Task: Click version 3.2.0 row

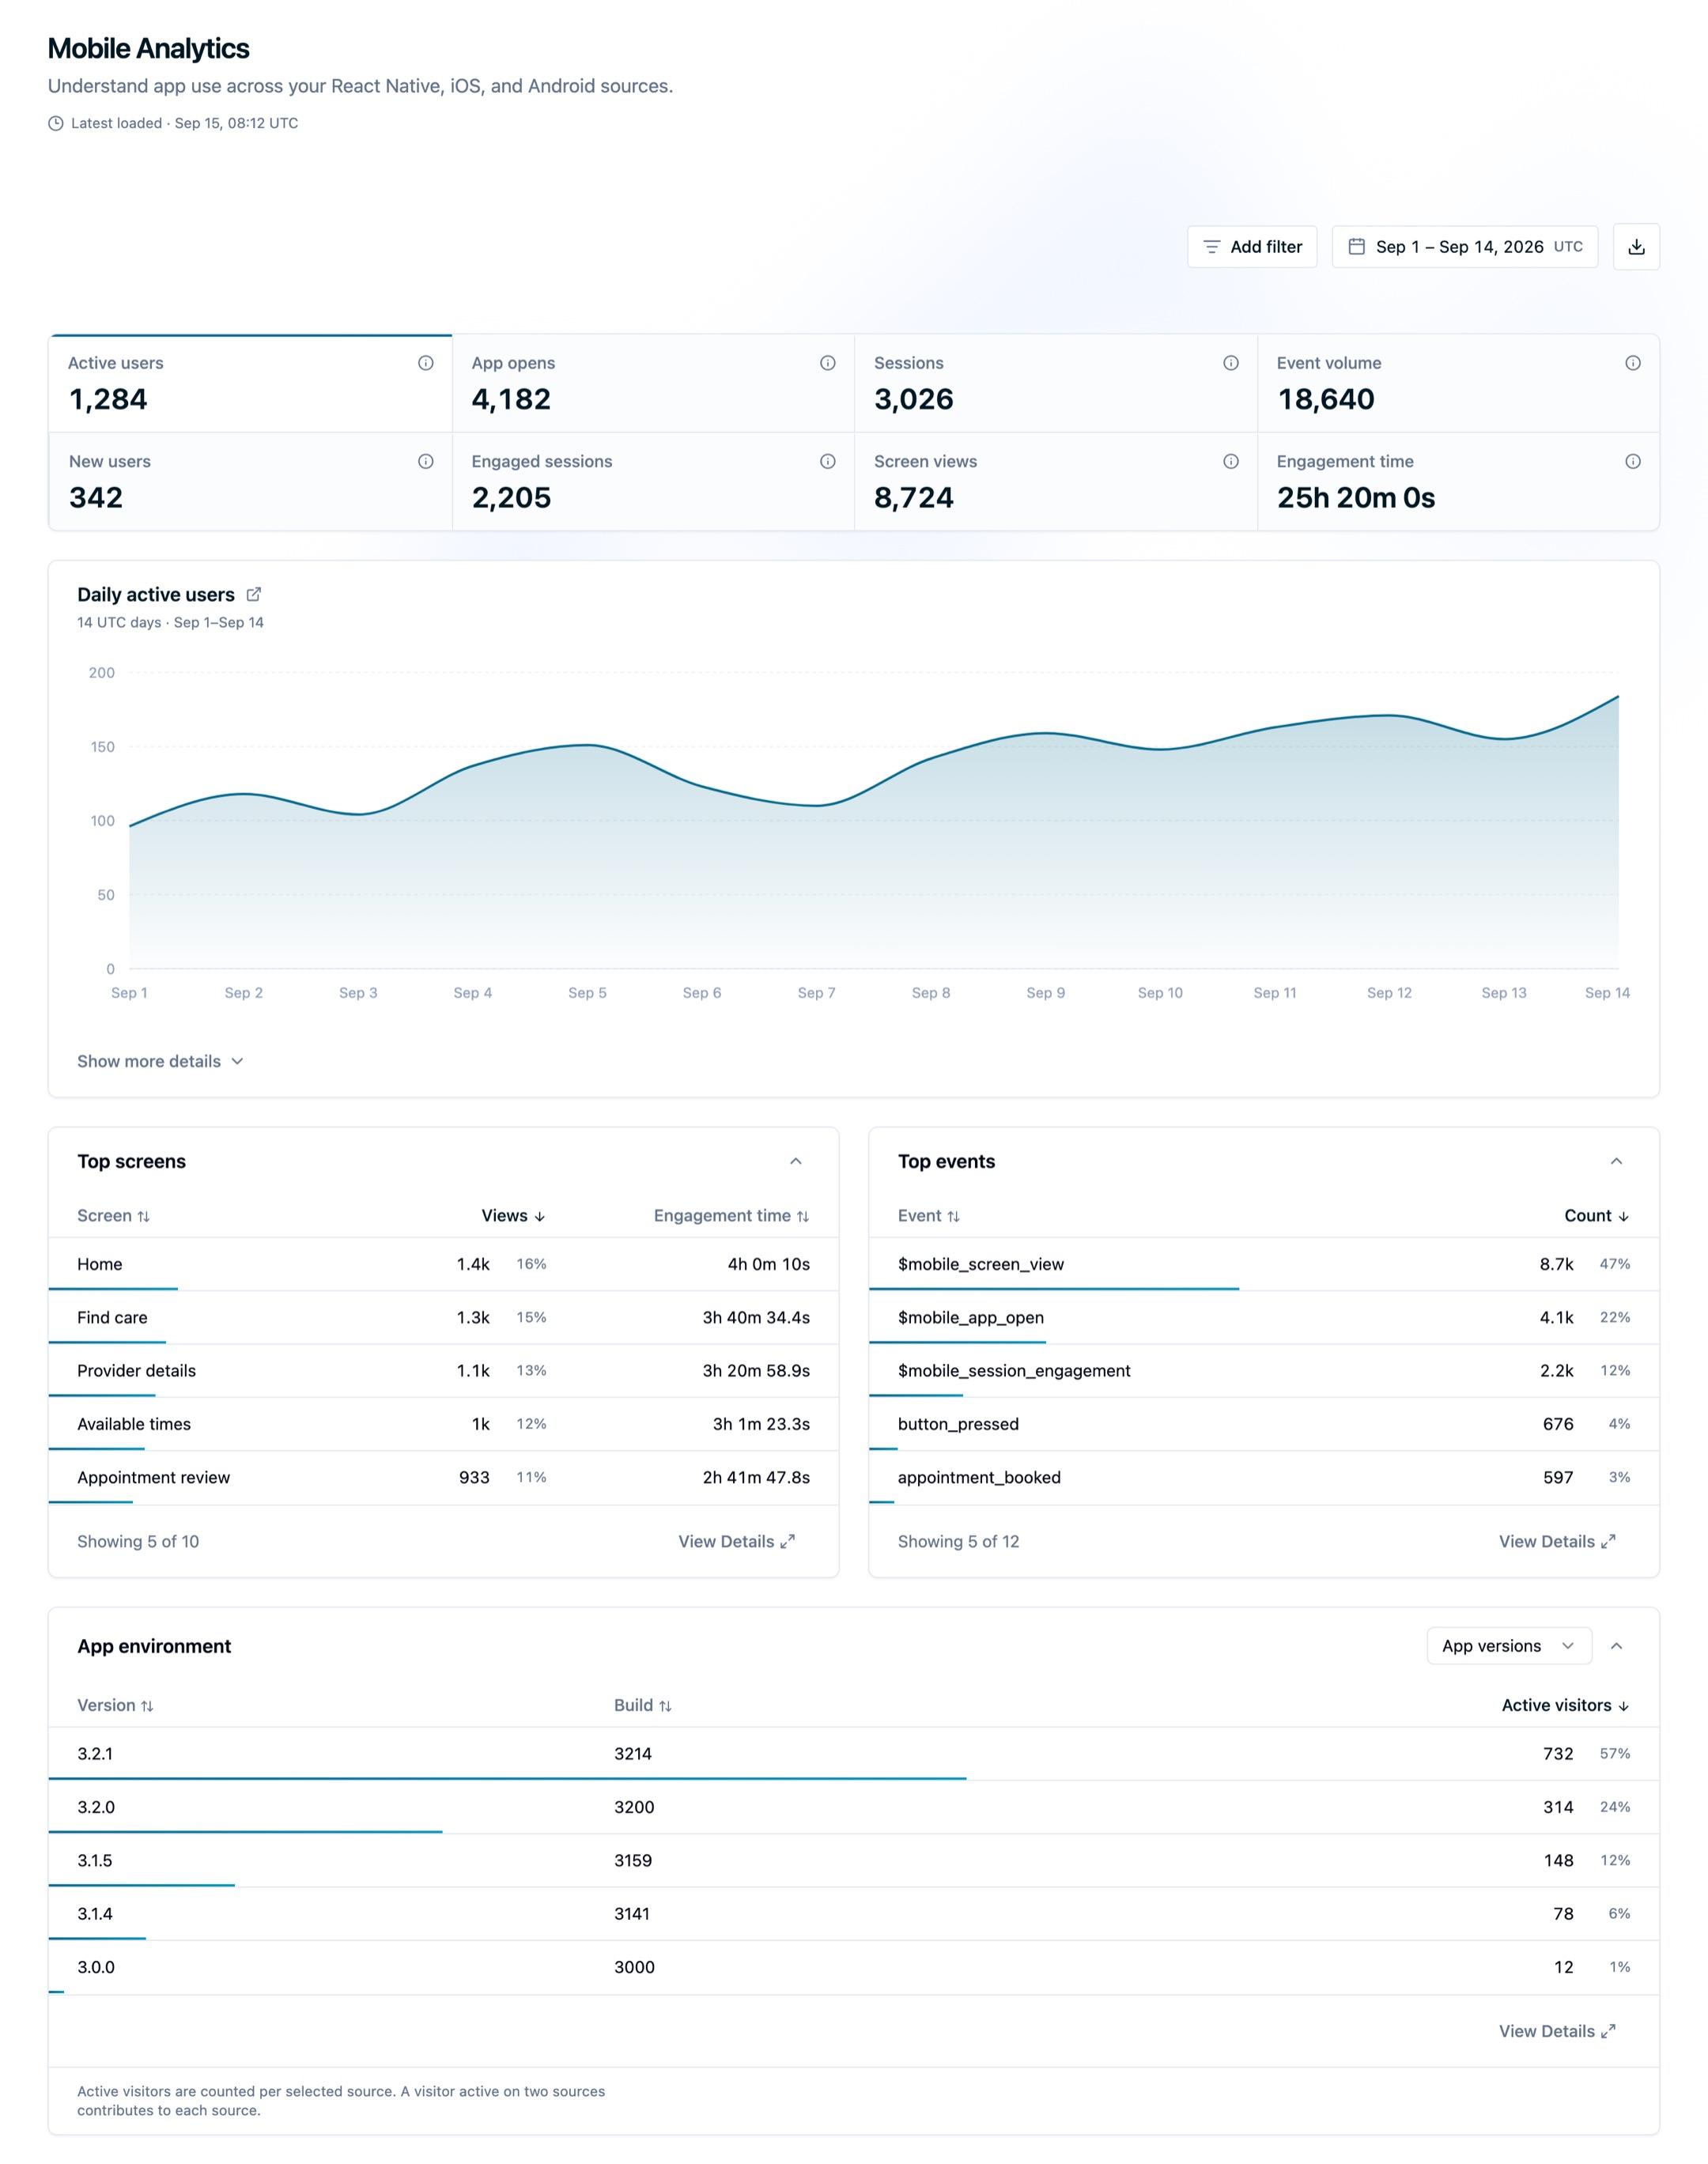Action: [854, 1807]
